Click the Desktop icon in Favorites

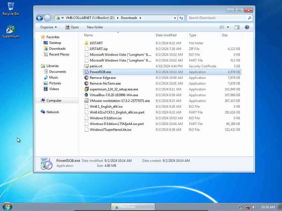pyautogui.click(x=46, y=43)
